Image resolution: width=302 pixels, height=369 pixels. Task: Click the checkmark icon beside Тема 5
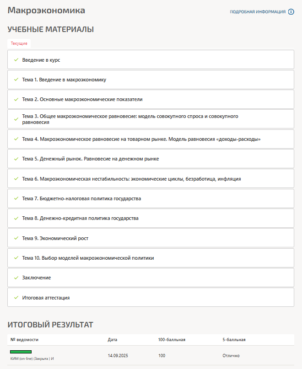click(x=16, y=158)
